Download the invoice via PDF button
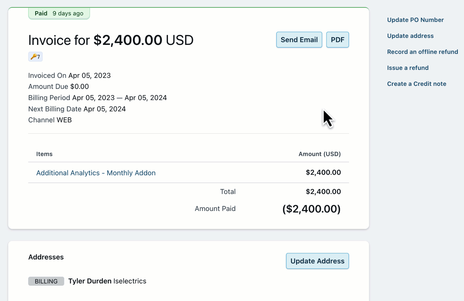 (x=337, y=40)
